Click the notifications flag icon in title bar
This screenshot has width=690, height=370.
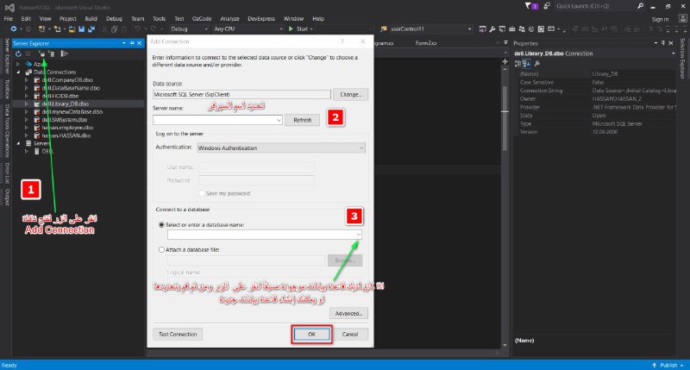(x=528, y=6)
